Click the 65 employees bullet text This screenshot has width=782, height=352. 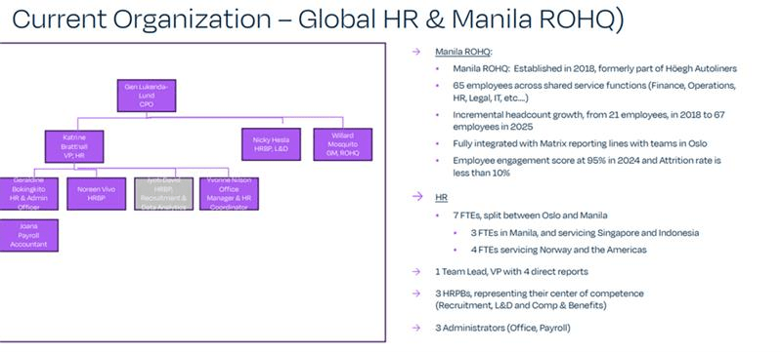point(594,92)
